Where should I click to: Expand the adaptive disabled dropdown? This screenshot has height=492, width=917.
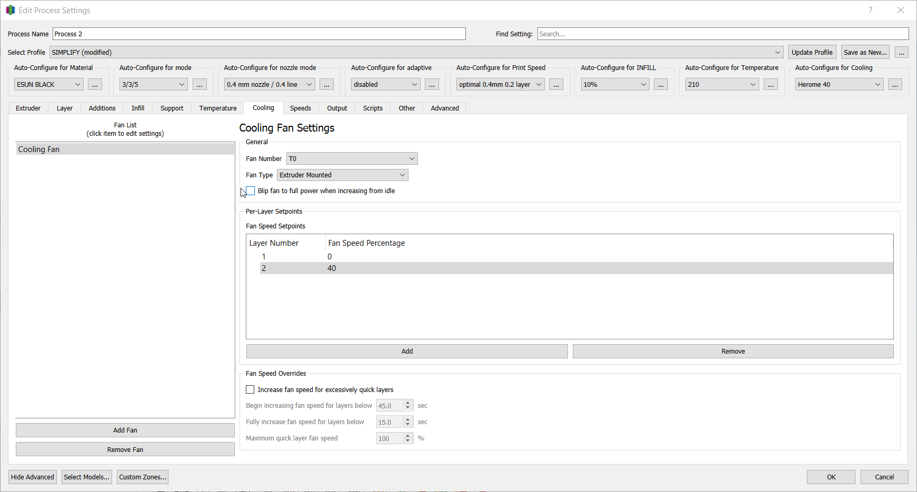coord(385,84)
